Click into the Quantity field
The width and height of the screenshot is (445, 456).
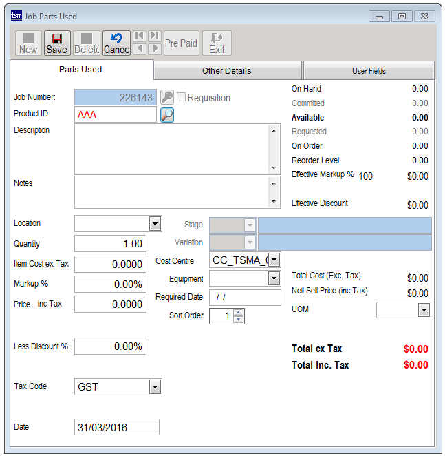point(110,244)
